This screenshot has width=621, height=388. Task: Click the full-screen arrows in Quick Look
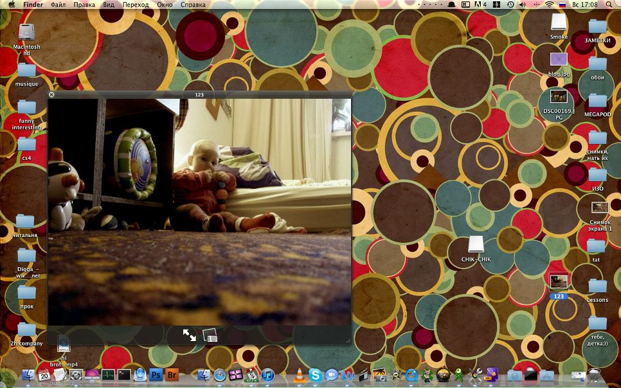point(189,335)
